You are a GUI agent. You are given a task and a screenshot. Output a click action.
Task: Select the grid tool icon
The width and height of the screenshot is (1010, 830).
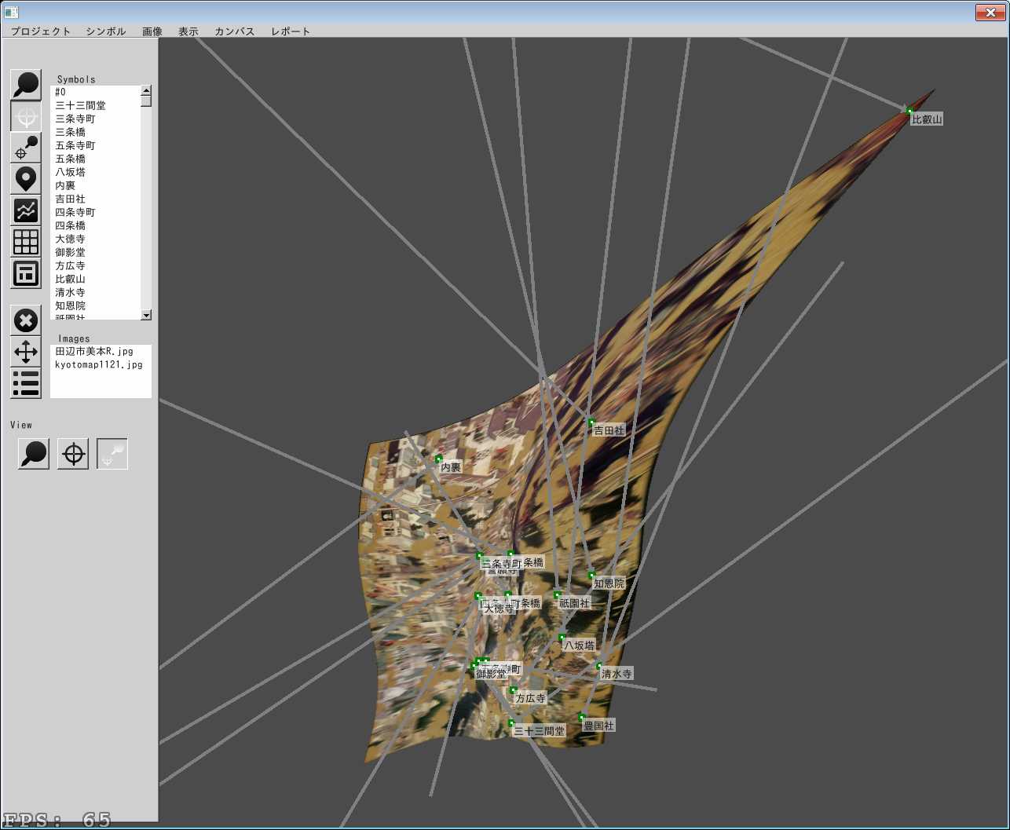coord(26,242)
